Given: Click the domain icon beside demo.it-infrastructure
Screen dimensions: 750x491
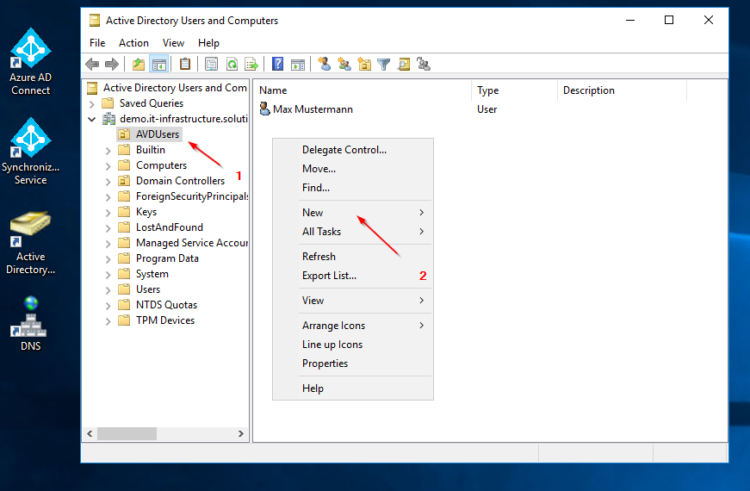Looking at the screenshot, I should (109, 119).
